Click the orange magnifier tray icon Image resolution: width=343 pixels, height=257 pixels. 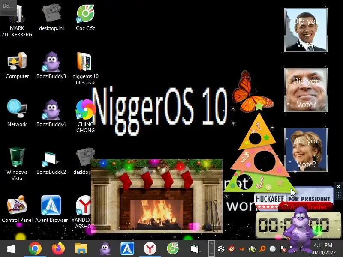point(262,249)
